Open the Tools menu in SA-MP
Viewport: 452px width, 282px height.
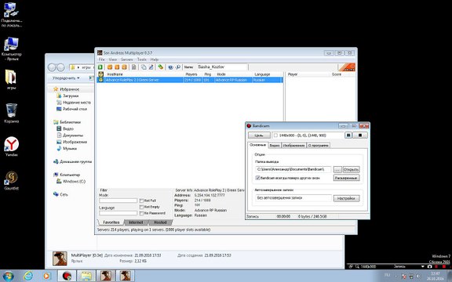(141, 60)
